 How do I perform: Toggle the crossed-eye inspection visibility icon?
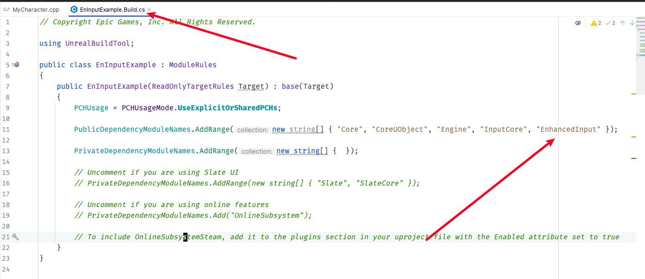click(578, 23)
